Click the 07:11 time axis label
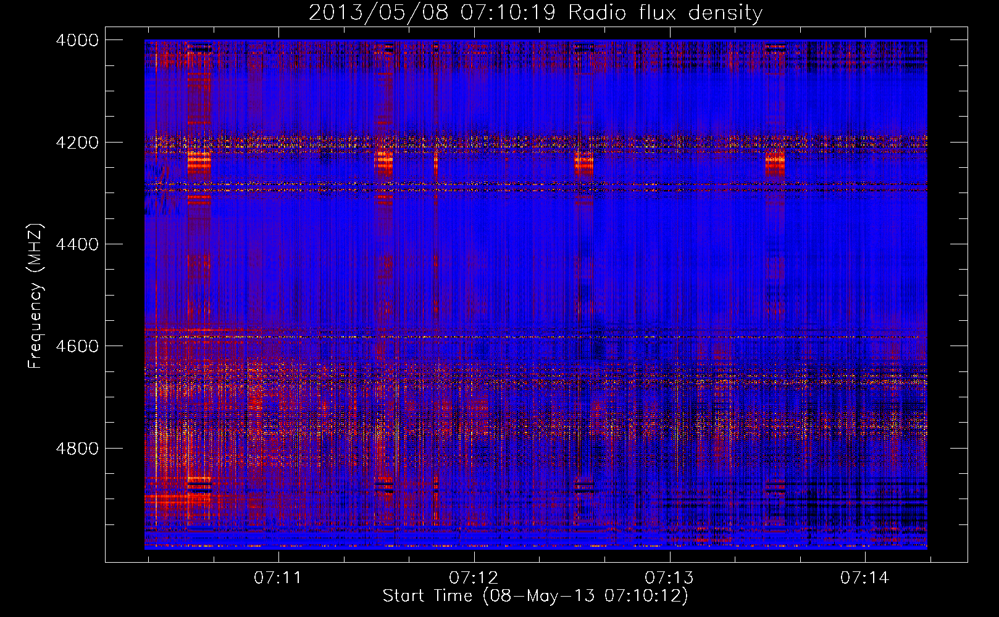The image size is (999, 617). click(x=278, y=578)
